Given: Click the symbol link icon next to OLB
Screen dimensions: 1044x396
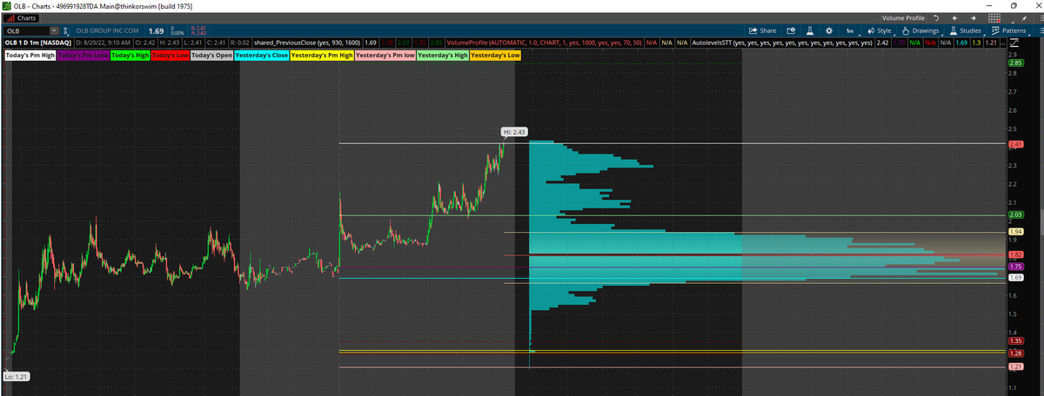Looking at the screenshot, I should (65, 30).
